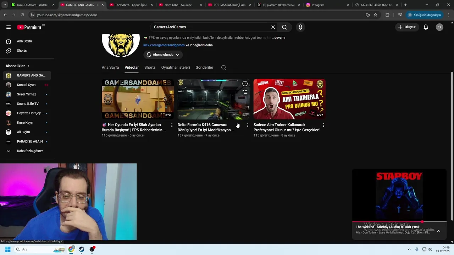Open the Delta Force K416 video thumbnail
The height and width of the screenshot is (255, 454).
click(x=214, y=99)
